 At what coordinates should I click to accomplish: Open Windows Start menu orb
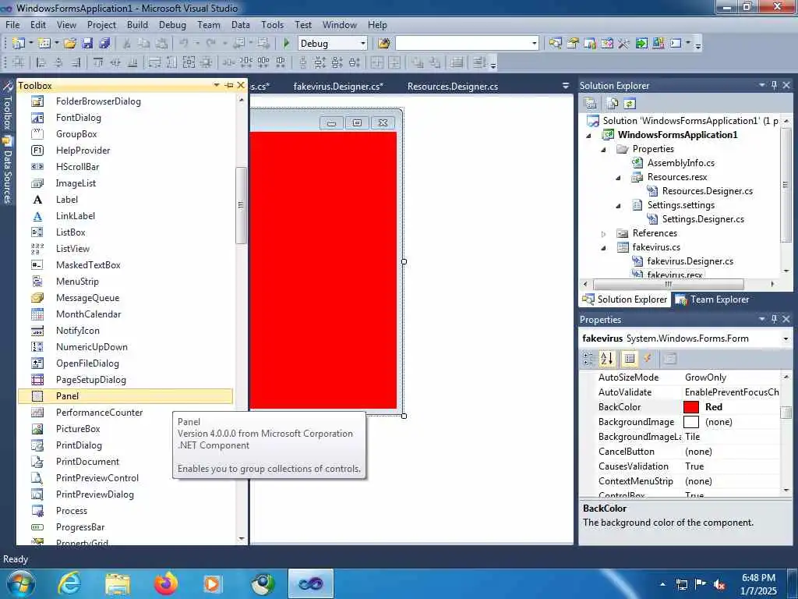point(21,583)
